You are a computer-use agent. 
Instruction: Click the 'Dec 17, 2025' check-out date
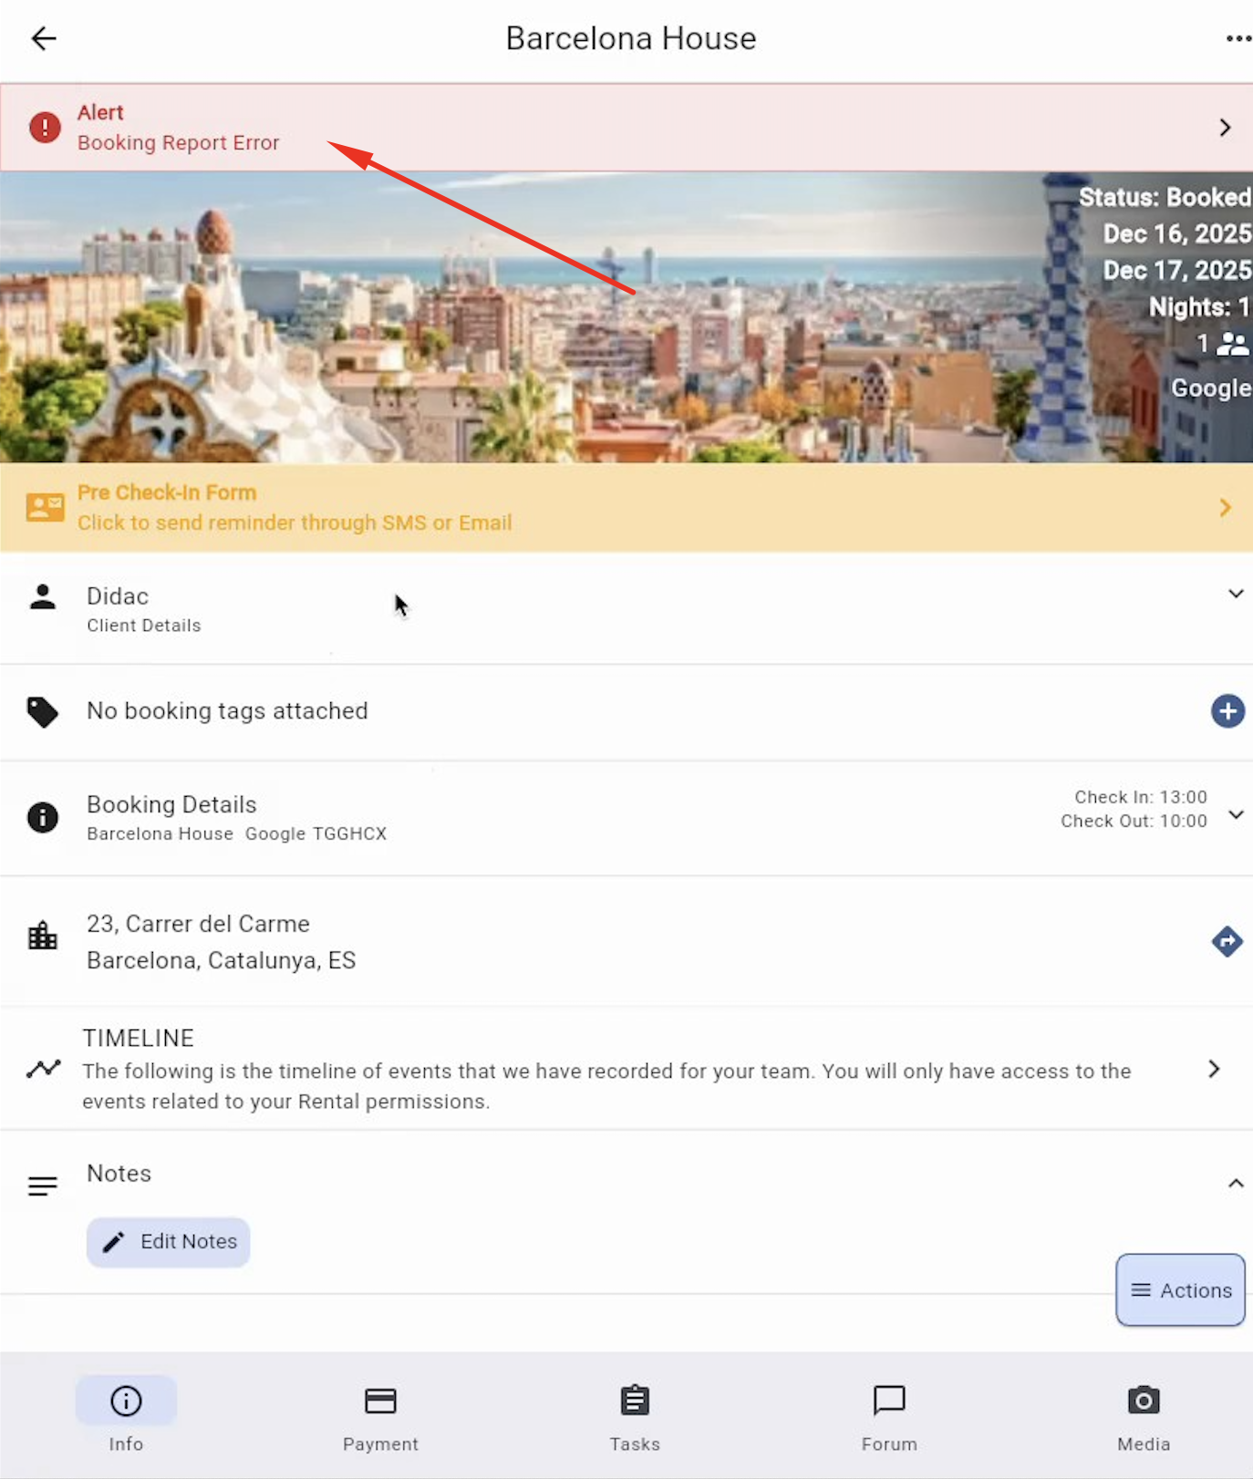point(1176,271)
